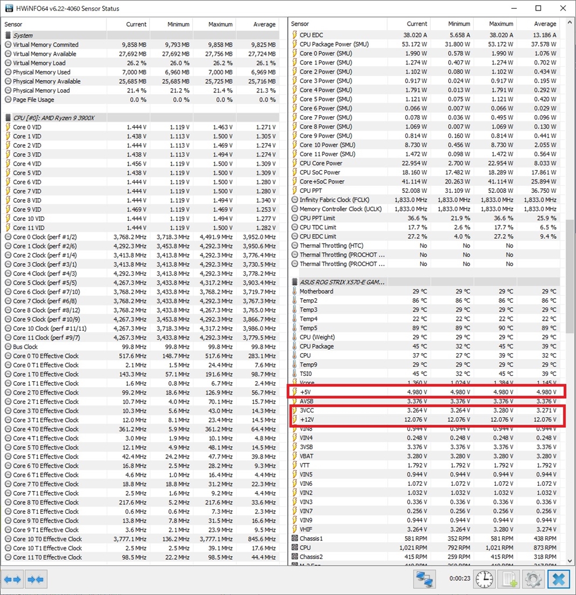Screen dimensions: 576x595
Task: Select the System group header row
Action: [x=141, y=35]
